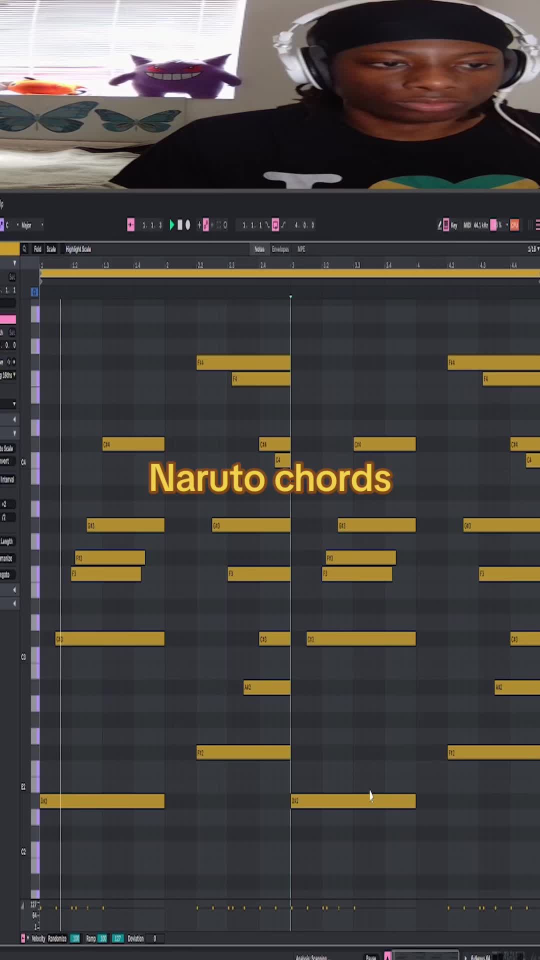Select the D#2 note at bar 1
The width and height of the screenshot is (540, 960).
pos(102,801)
